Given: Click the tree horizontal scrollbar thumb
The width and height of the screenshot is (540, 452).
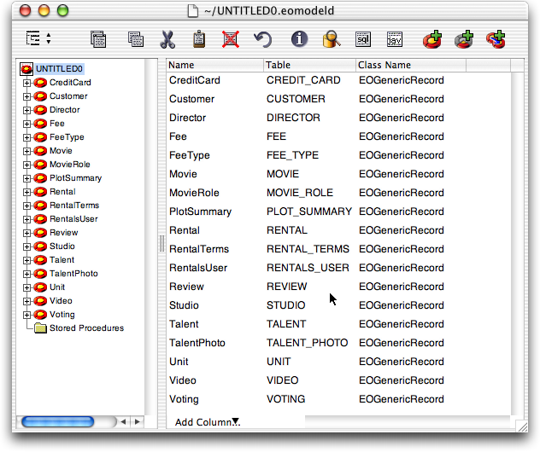Looking at the screenshot, I should [x=58, y=422].
